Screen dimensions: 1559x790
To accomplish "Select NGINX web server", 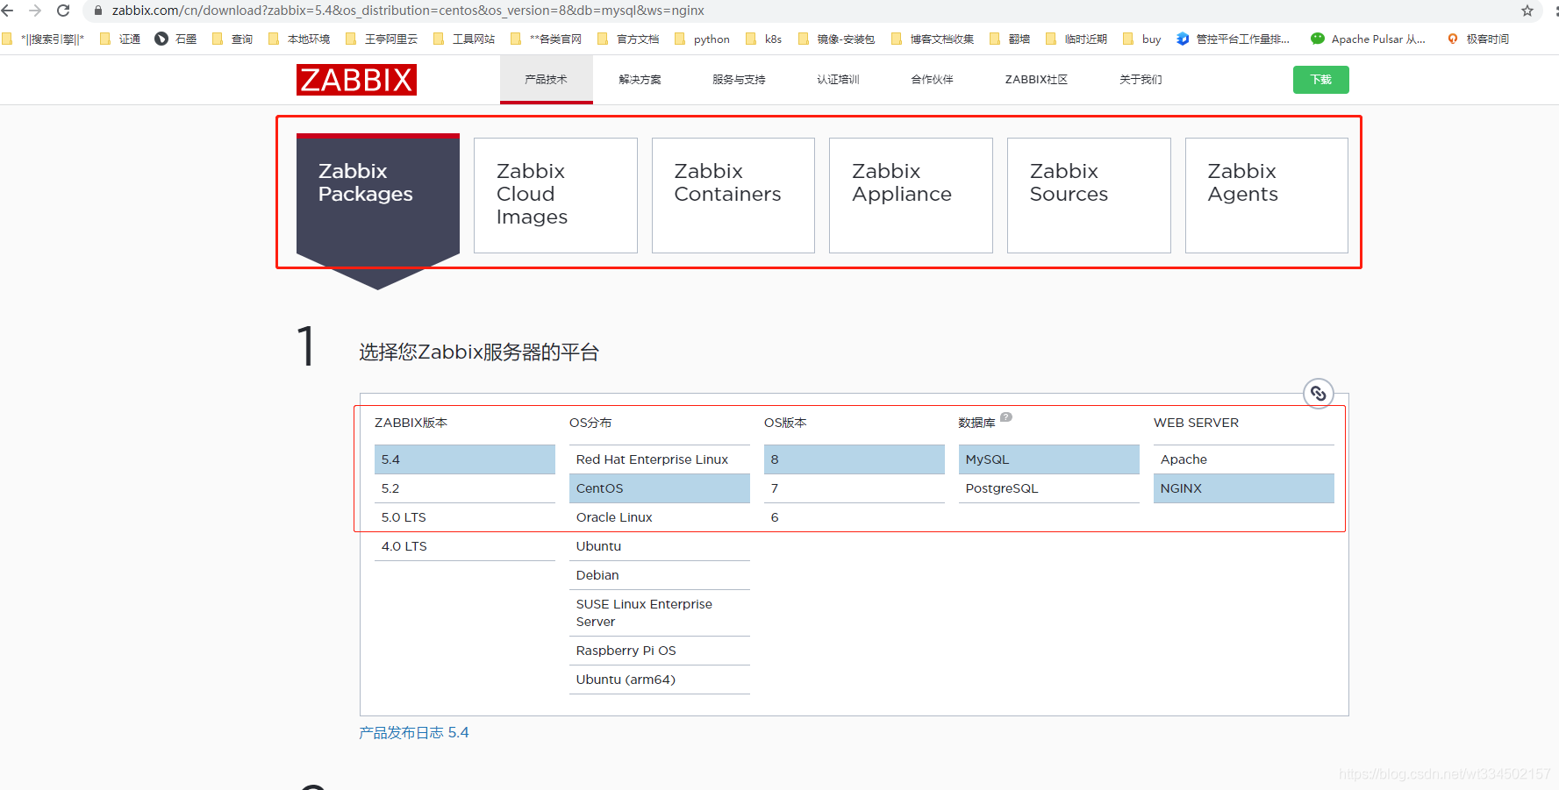I will (1244, 488).
